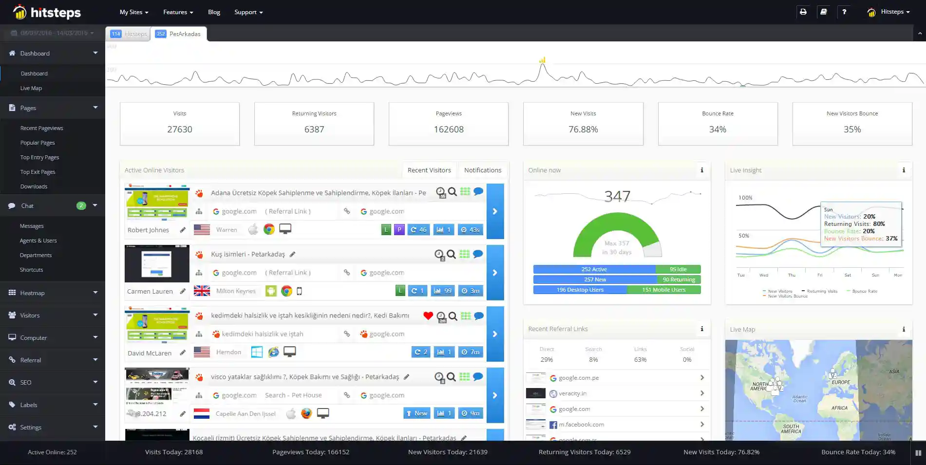The height and width of the screenshot is (465, 926).
Task: Open the Live Map page from the sidebar
Action: pyautogui.click(x=31, y=88)
